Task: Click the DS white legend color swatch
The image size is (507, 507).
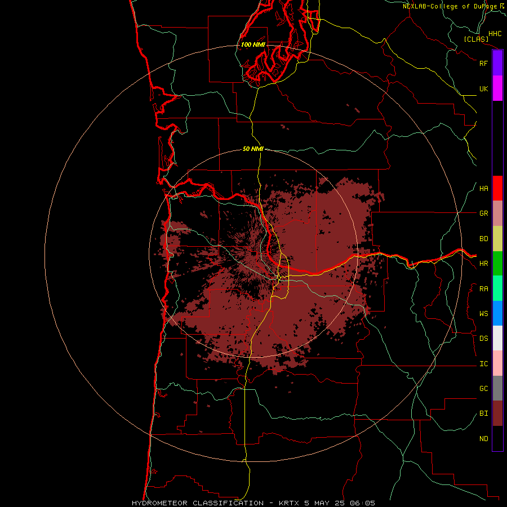Action: click(497, 338)
